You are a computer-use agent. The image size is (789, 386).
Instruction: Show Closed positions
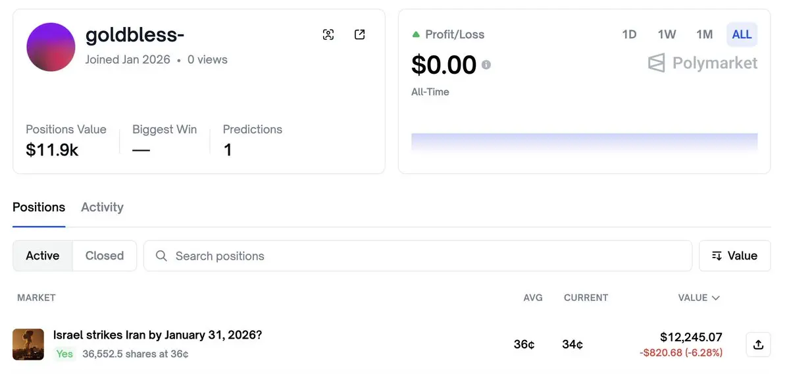tap(105, 256)
